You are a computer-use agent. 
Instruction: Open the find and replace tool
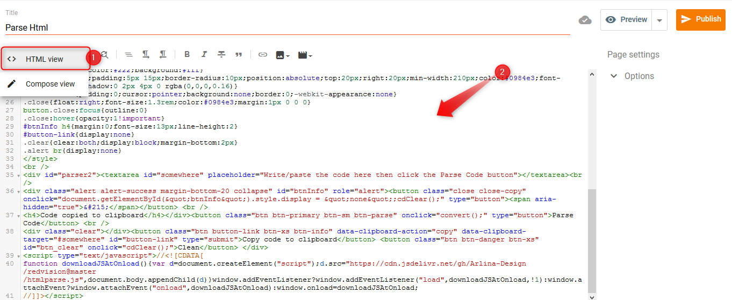pos(105,54)
